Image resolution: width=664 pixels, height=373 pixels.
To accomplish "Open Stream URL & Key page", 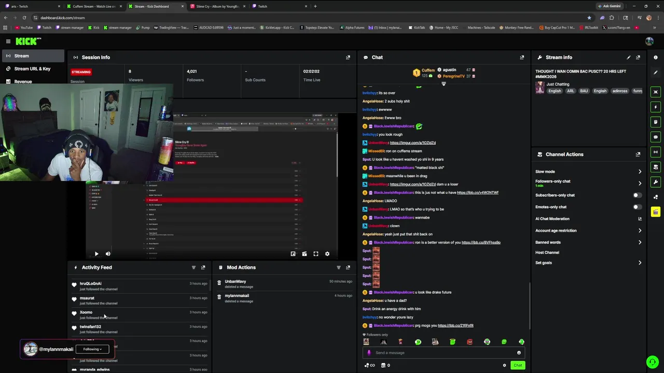I will click(32, 69).
